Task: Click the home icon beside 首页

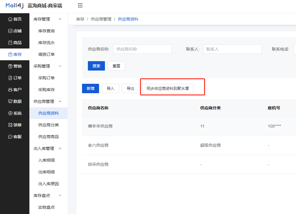Action: coord(10,19)
